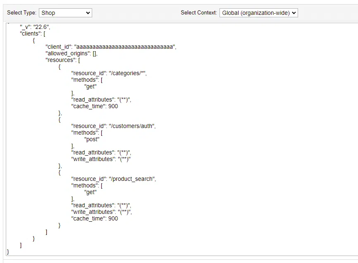Click inside the JSON configuration text area
Viewport: 358px width, 263px height.
click(x=182, y=139)
